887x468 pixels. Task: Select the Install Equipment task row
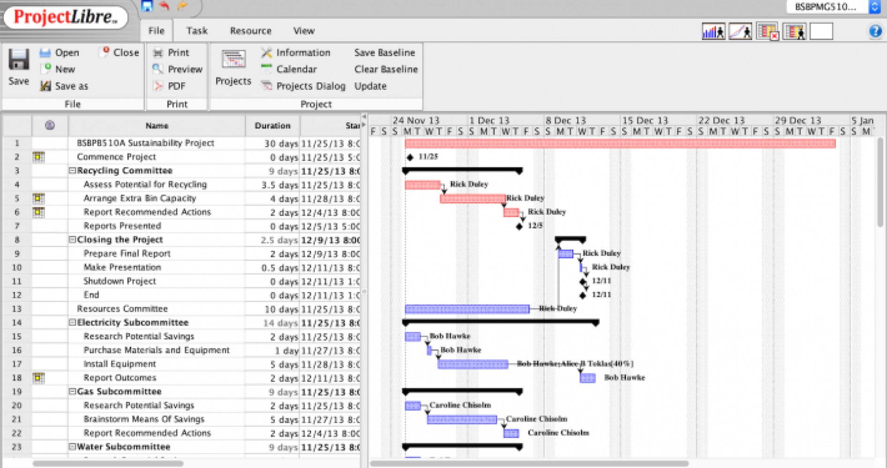point(182,364)
